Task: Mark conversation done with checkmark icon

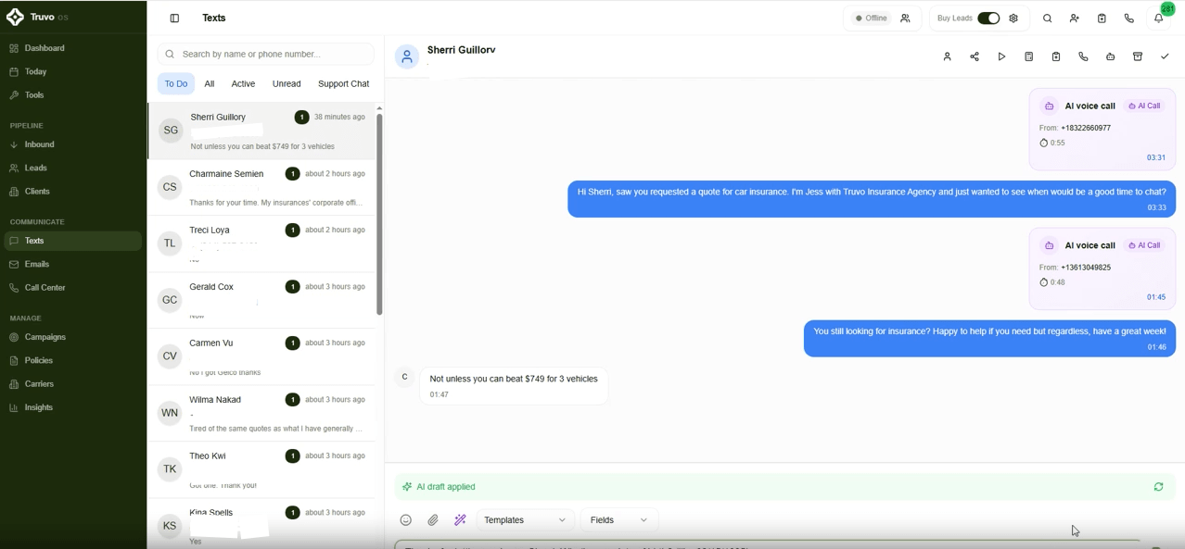Action: pyautogui.click(x=1165, y=56)
